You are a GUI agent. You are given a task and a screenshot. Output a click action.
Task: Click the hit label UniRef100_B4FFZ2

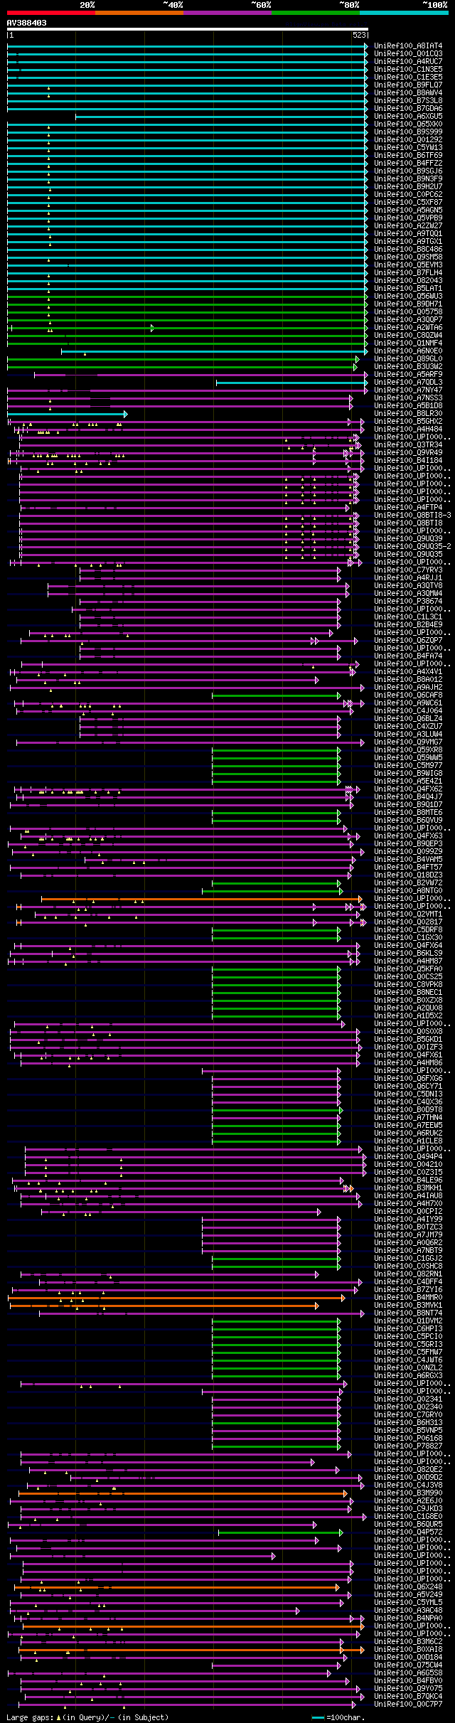pyautogui.click(x=408, y=164)
